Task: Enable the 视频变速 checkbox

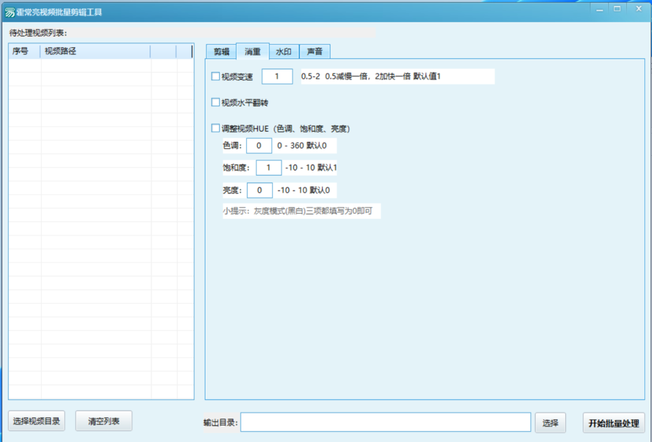Action: [x=215, y=77]
